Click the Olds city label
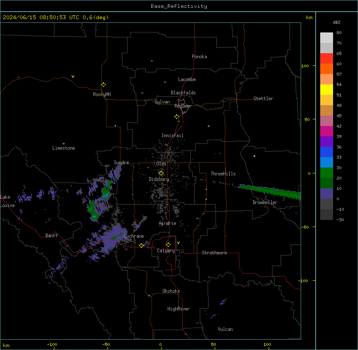Viewport: 358px width, 350px height. click(161, 164)
